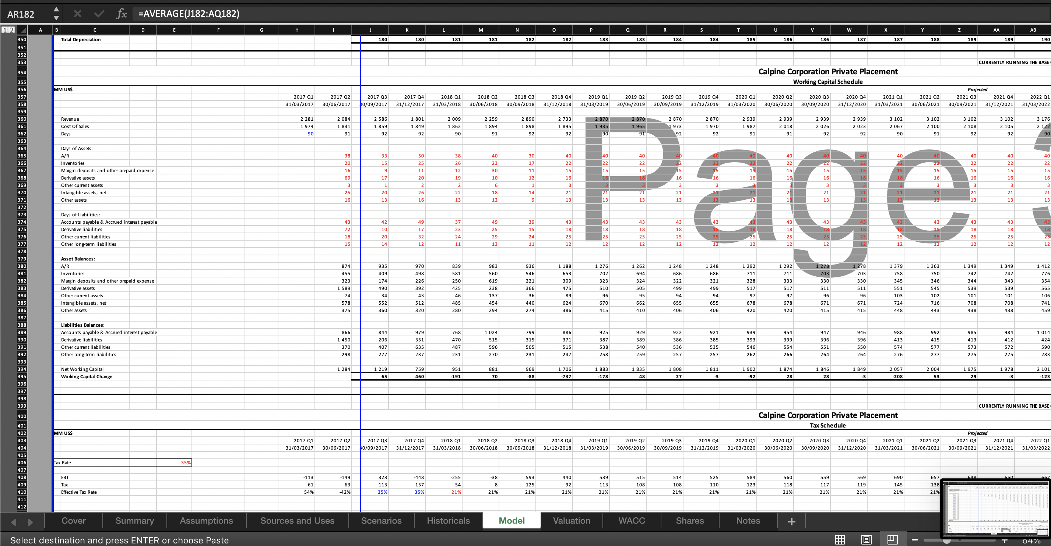
Task: Click the 'MM US$' label in row 356
Action: 63,90
